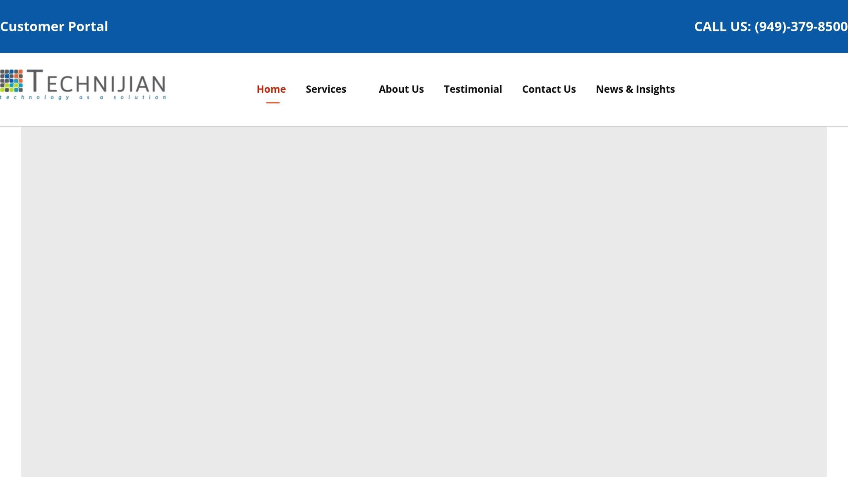The image size is (848, 477).
Task: Click the 'technology as a solution' tagline
Action: point(83,97)
